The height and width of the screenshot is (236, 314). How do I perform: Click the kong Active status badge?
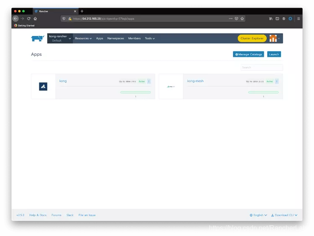point(142,82)
